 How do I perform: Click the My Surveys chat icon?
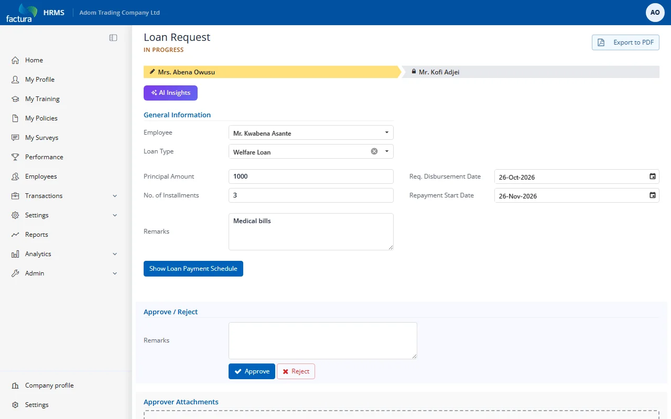click(x=15, y=138)
